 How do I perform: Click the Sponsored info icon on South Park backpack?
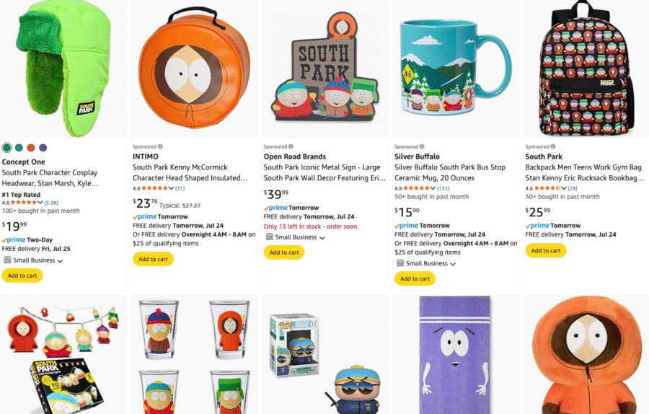tap(553, 146)
